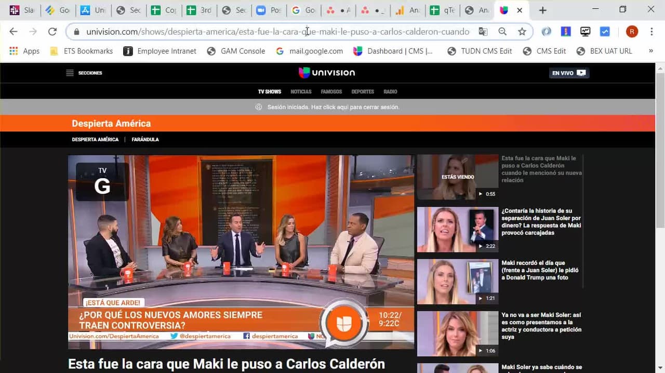The height and width of the screenshot is (373, 665).
Task: Select the Deportes navigation item
Action: pyautogui.click(x=363, y=91)
